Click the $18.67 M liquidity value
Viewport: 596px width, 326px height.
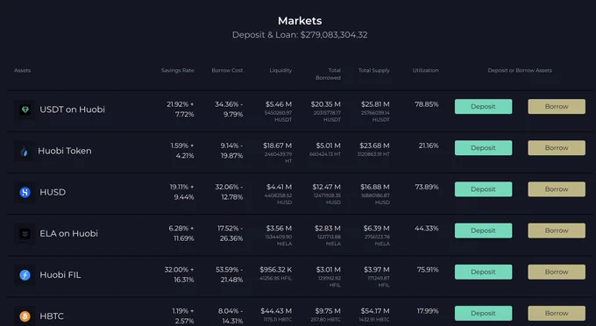click(278, 145)
